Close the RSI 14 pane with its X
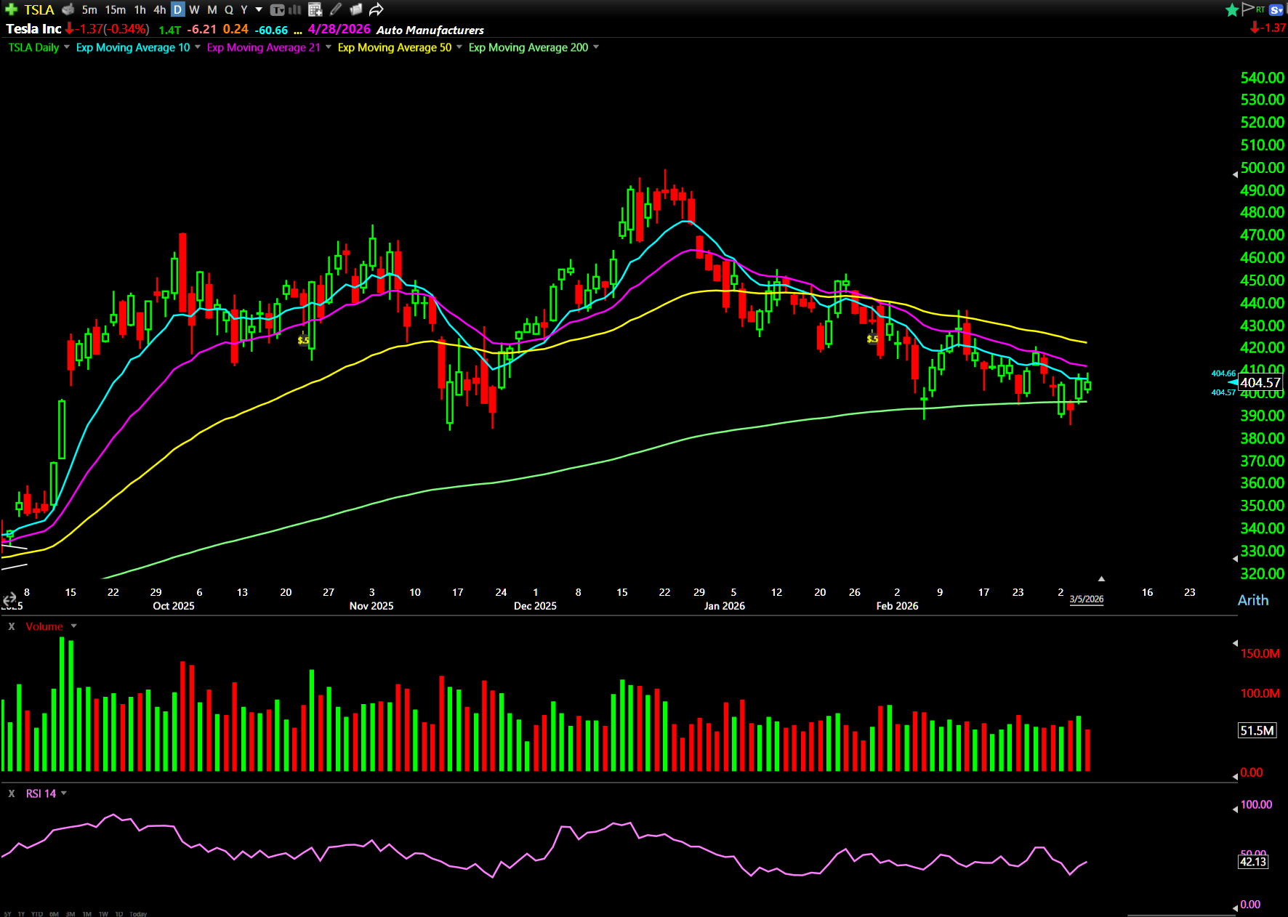This screenshot has width=1288, height=917. point(12,793)
